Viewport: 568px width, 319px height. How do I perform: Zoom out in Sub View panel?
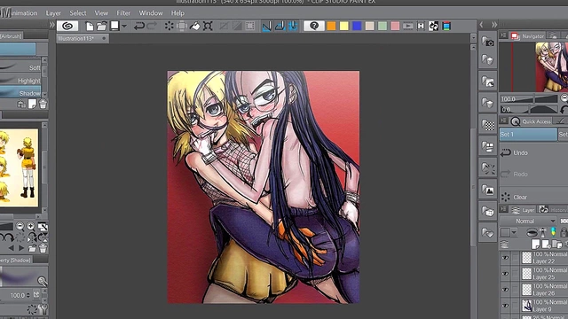[x=20, y=227]
